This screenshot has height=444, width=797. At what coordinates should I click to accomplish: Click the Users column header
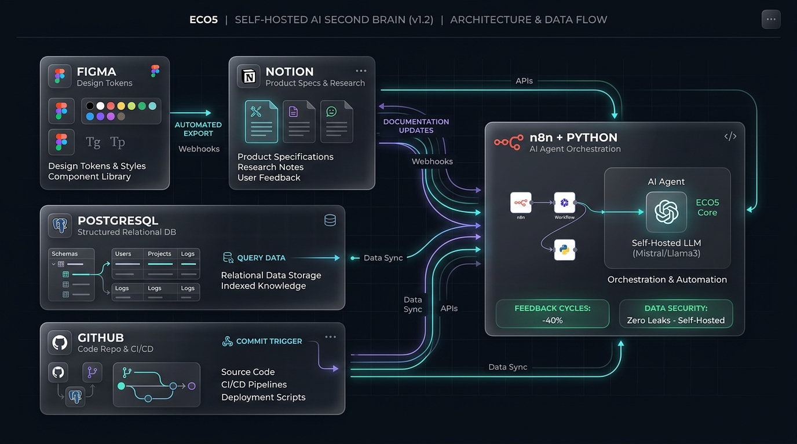pyautogui.click(x=123, y=254)
